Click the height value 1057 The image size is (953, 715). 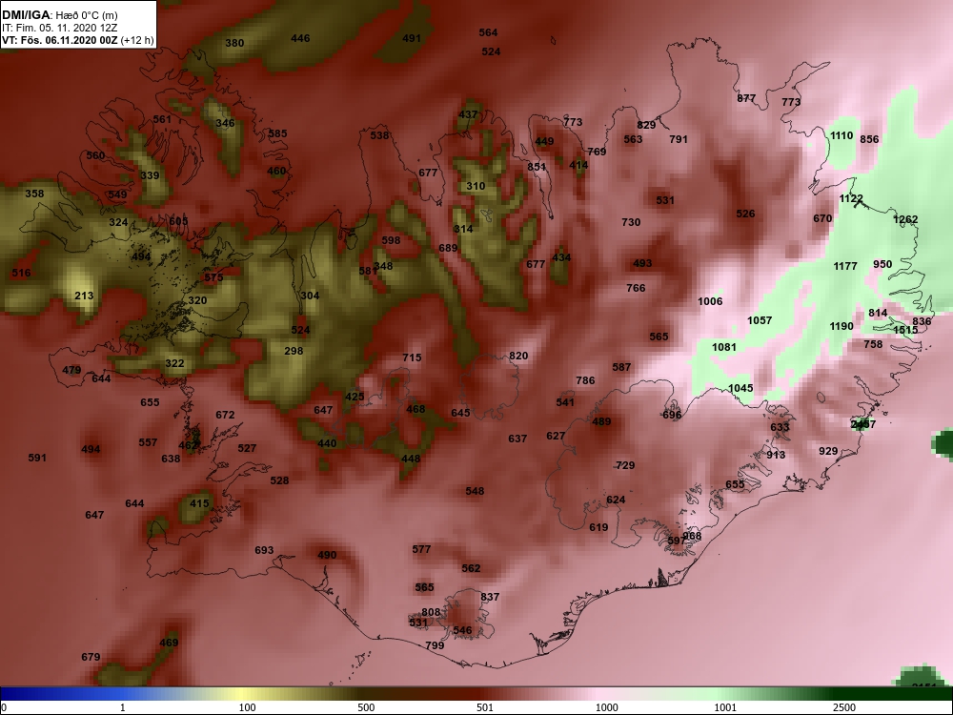point(760,320)
